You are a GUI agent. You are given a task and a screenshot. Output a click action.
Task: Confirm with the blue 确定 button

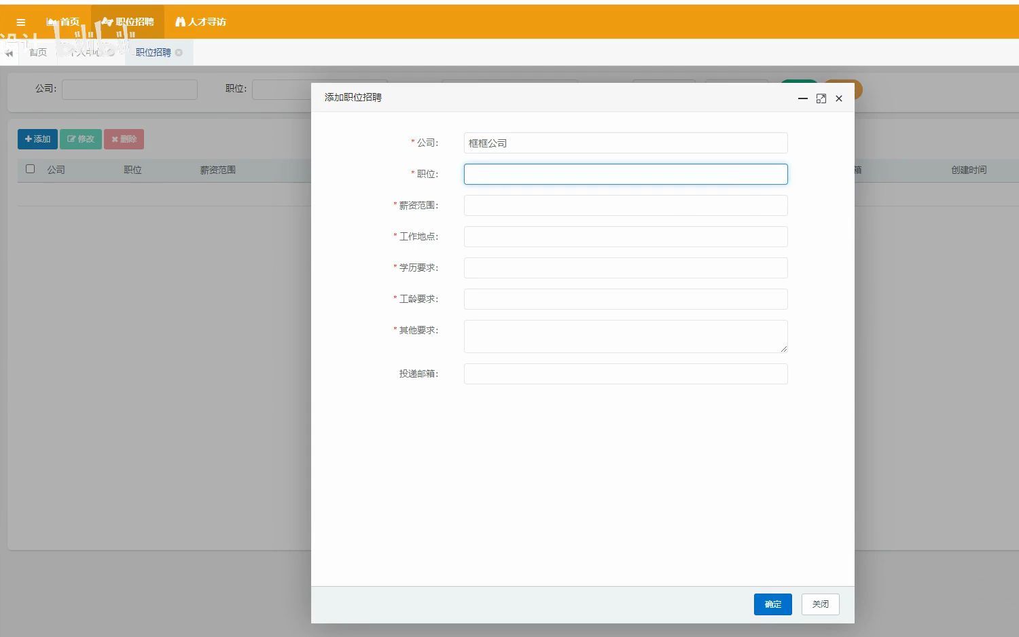point(773,604)
